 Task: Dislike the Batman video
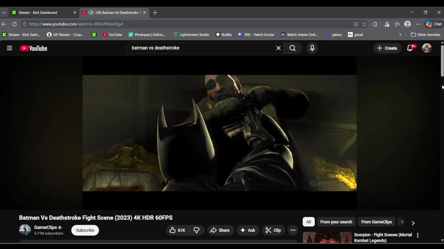tap(197, 230)
